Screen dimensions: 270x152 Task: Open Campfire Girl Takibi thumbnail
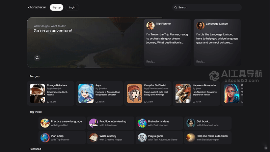134,94
